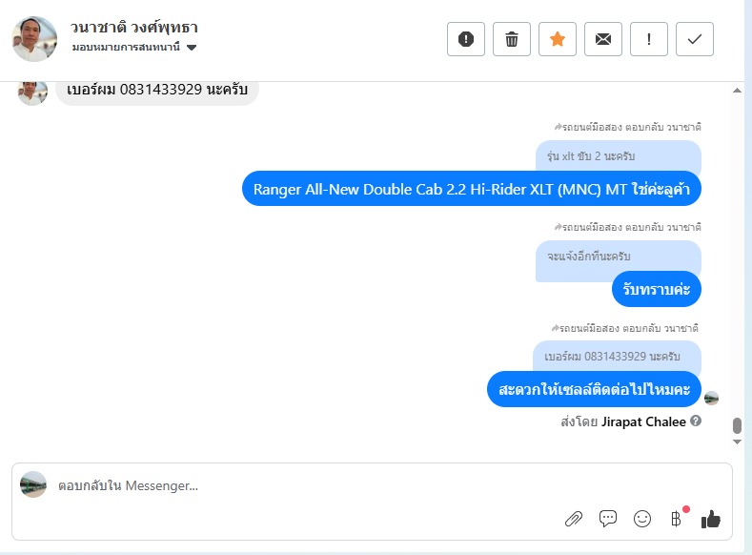Delete conversation with the trash icon
752x555 pixels.
click(x=511, y=39)
